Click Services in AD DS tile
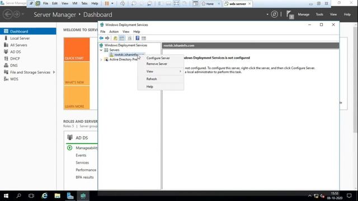 coord(82,162)
